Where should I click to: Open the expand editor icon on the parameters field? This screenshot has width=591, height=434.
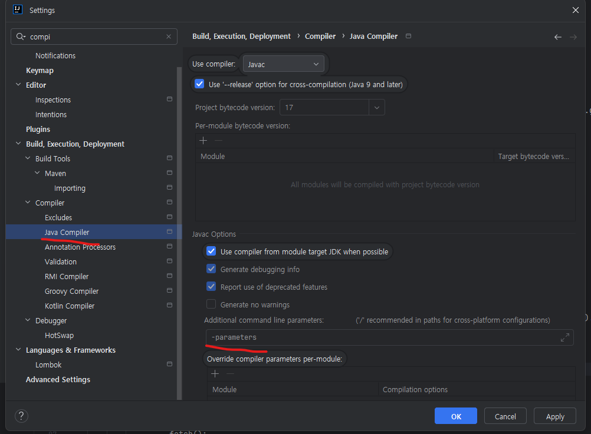[564, 337]
